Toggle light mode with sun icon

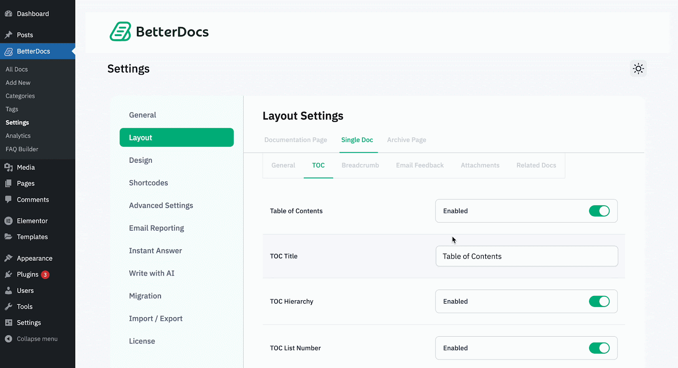(x=638, y=68)
